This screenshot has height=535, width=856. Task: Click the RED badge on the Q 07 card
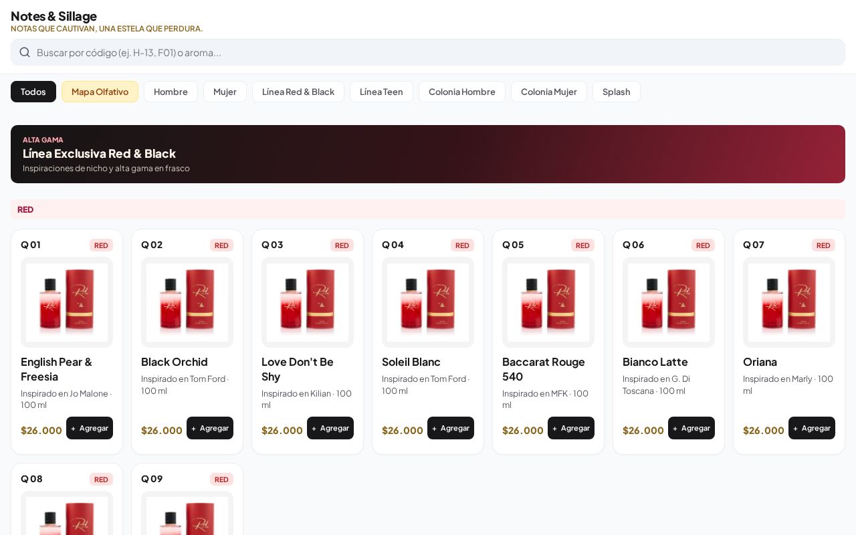click(823, 245)
